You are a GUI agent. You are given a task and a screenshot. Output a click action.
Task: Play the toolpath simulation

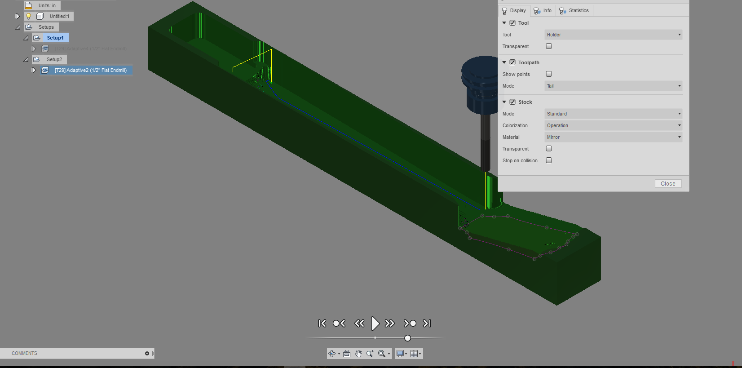tap(375, 323)
